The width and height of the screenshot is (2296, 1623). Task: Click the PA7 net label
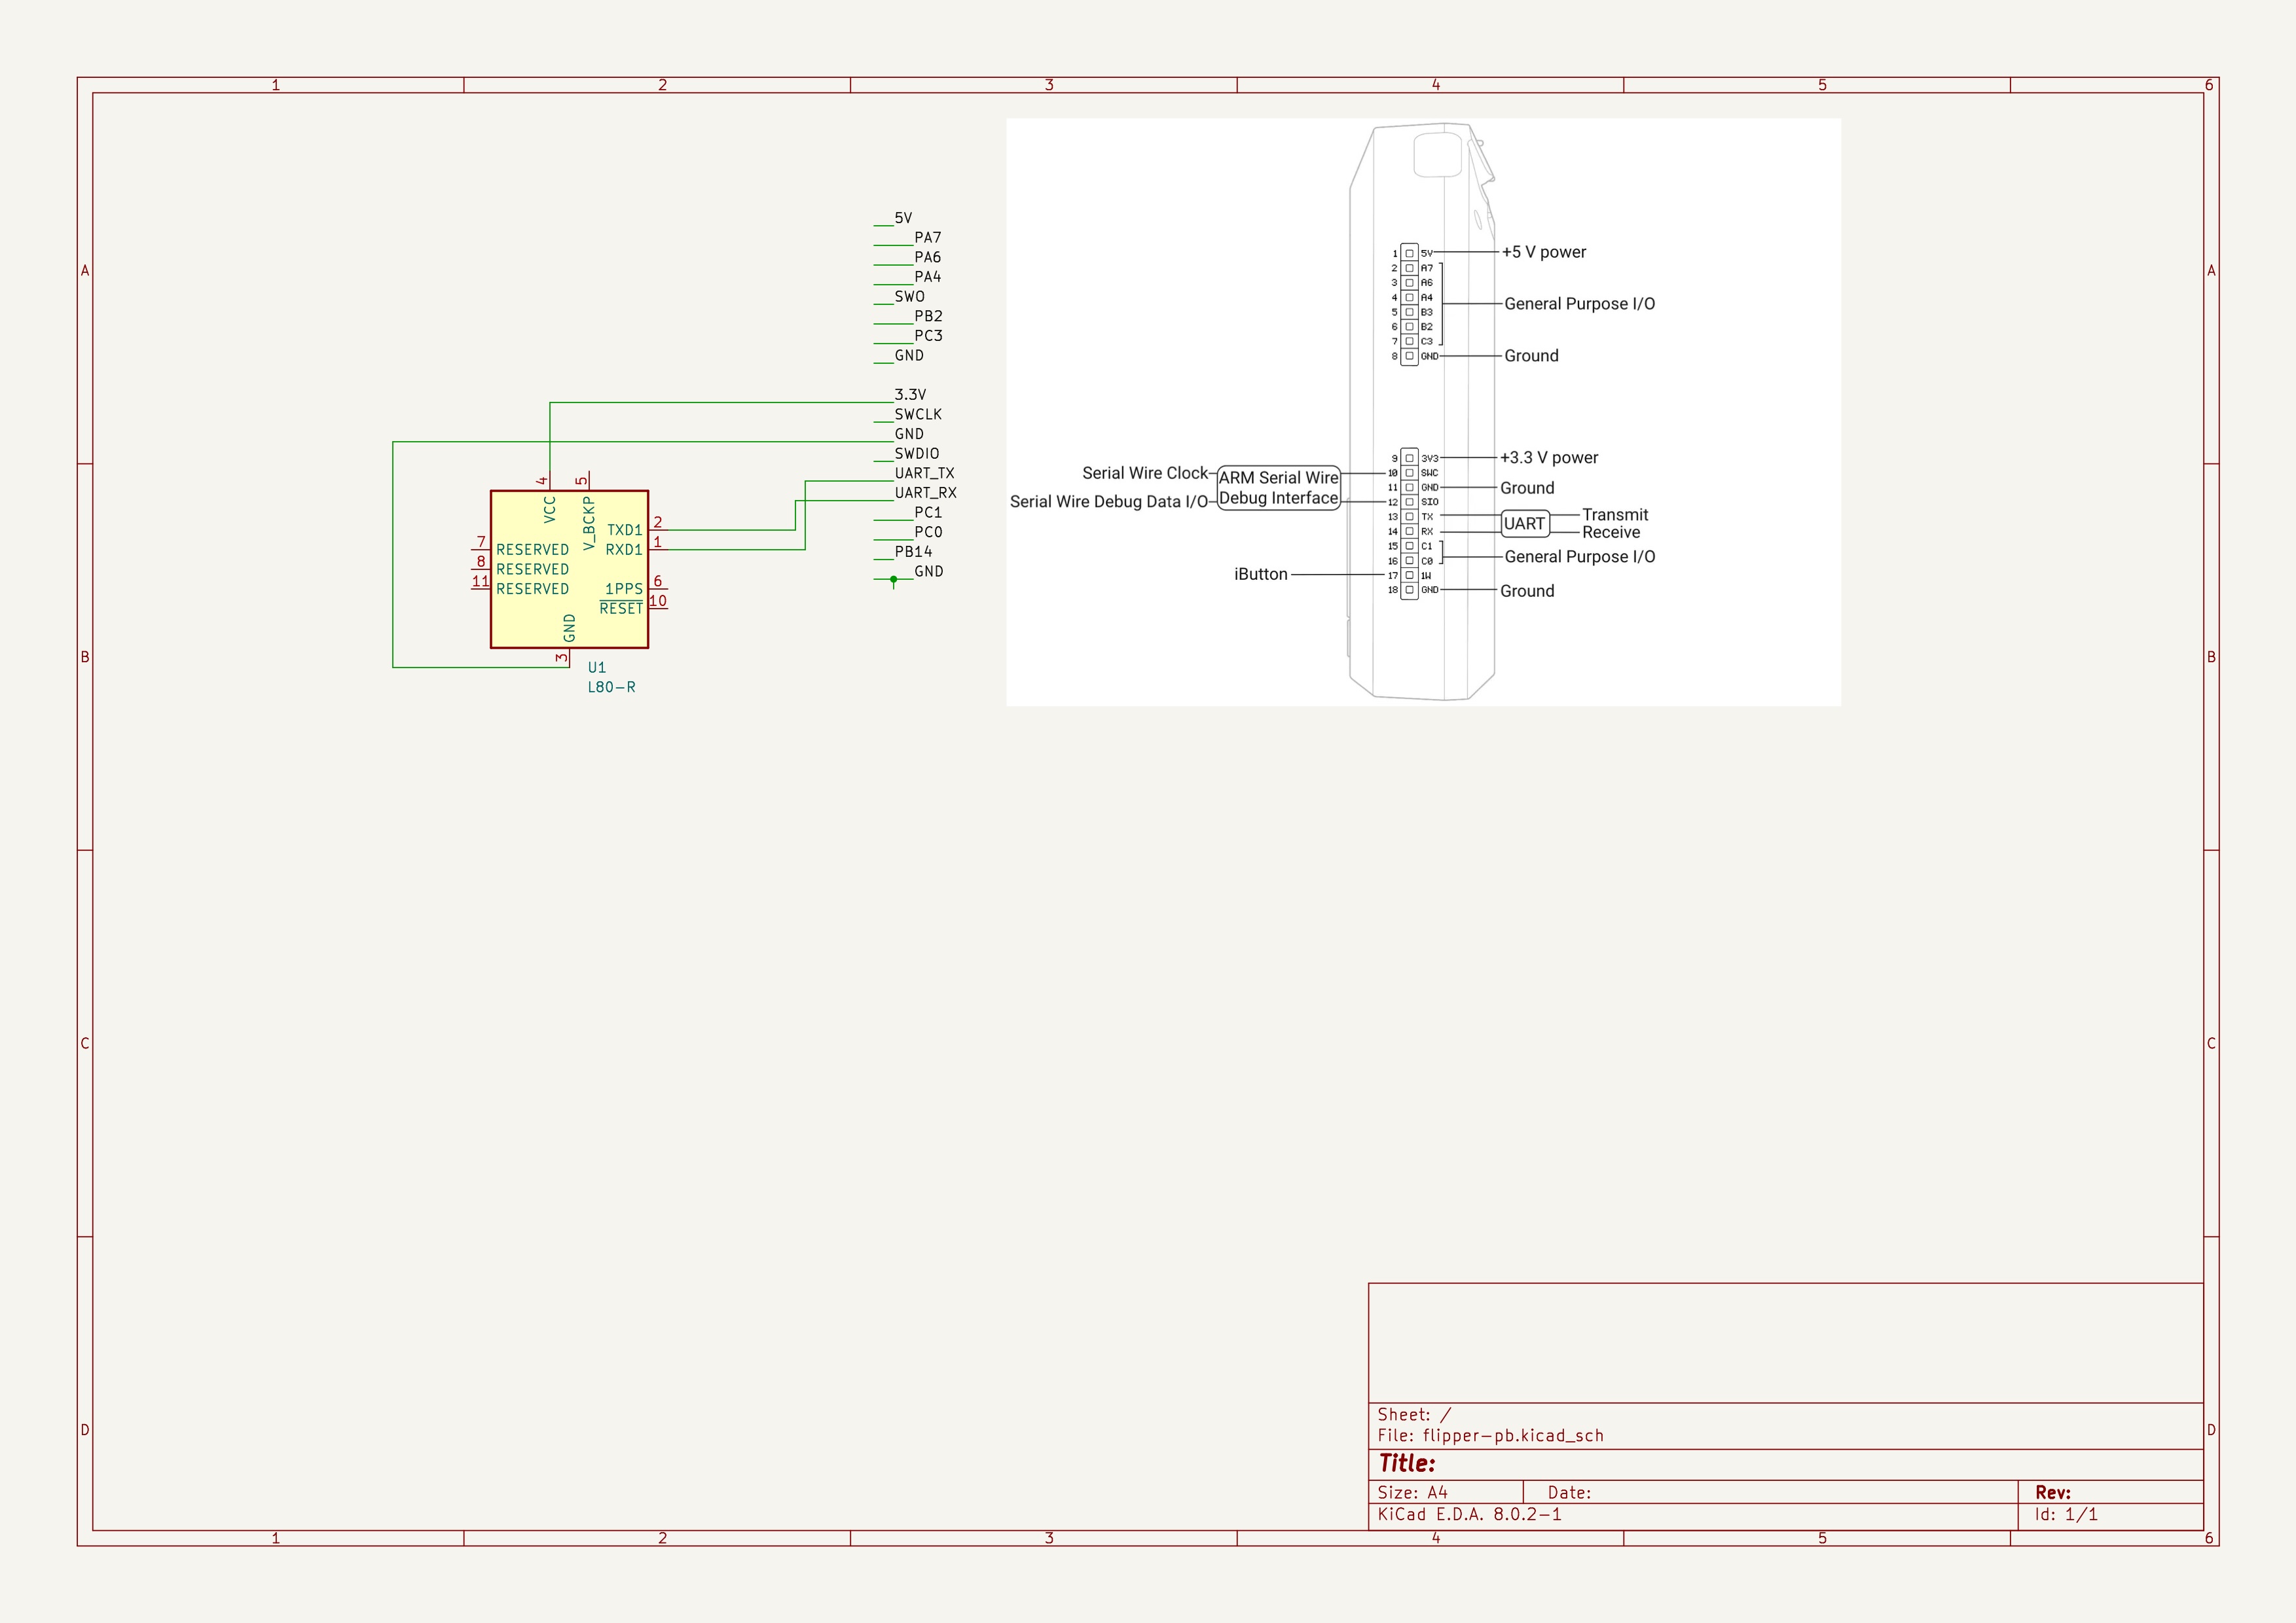[x=927, y=238]
